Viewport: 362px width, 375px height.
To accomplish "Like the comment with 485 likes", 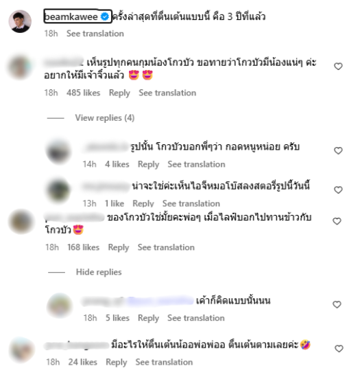I will pos(338,66).
